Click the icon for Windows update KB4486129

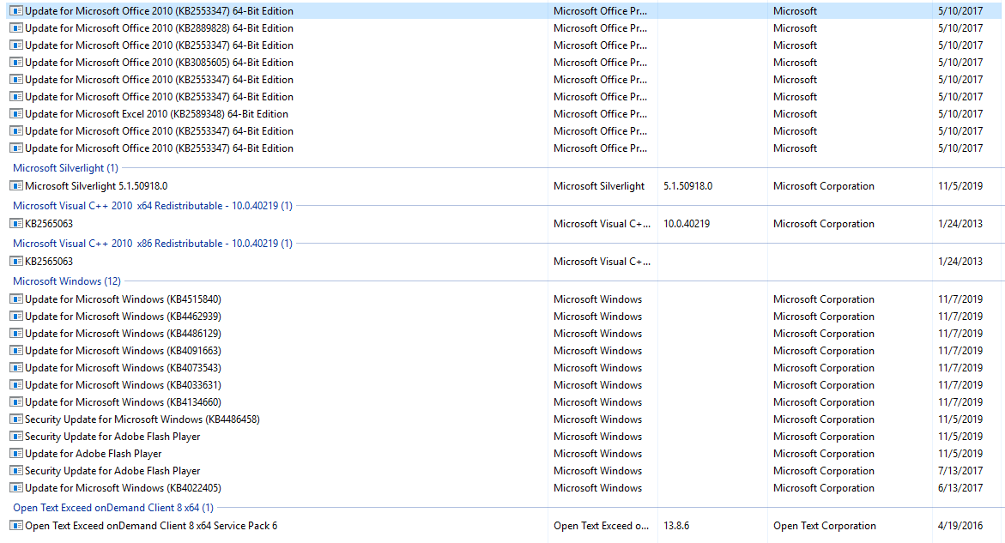click(x=16, y=334)
